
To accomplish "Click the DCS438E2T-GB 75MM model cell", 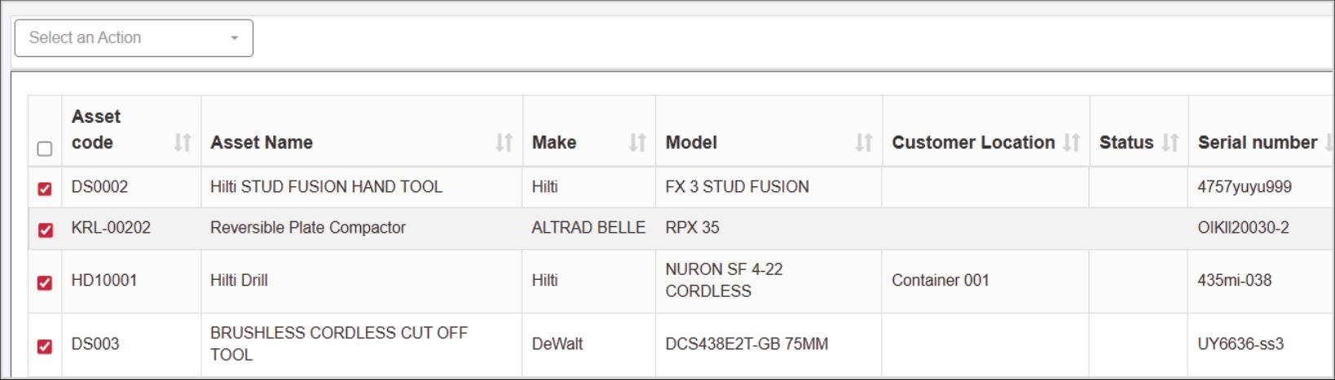I will tap(747, 344).
